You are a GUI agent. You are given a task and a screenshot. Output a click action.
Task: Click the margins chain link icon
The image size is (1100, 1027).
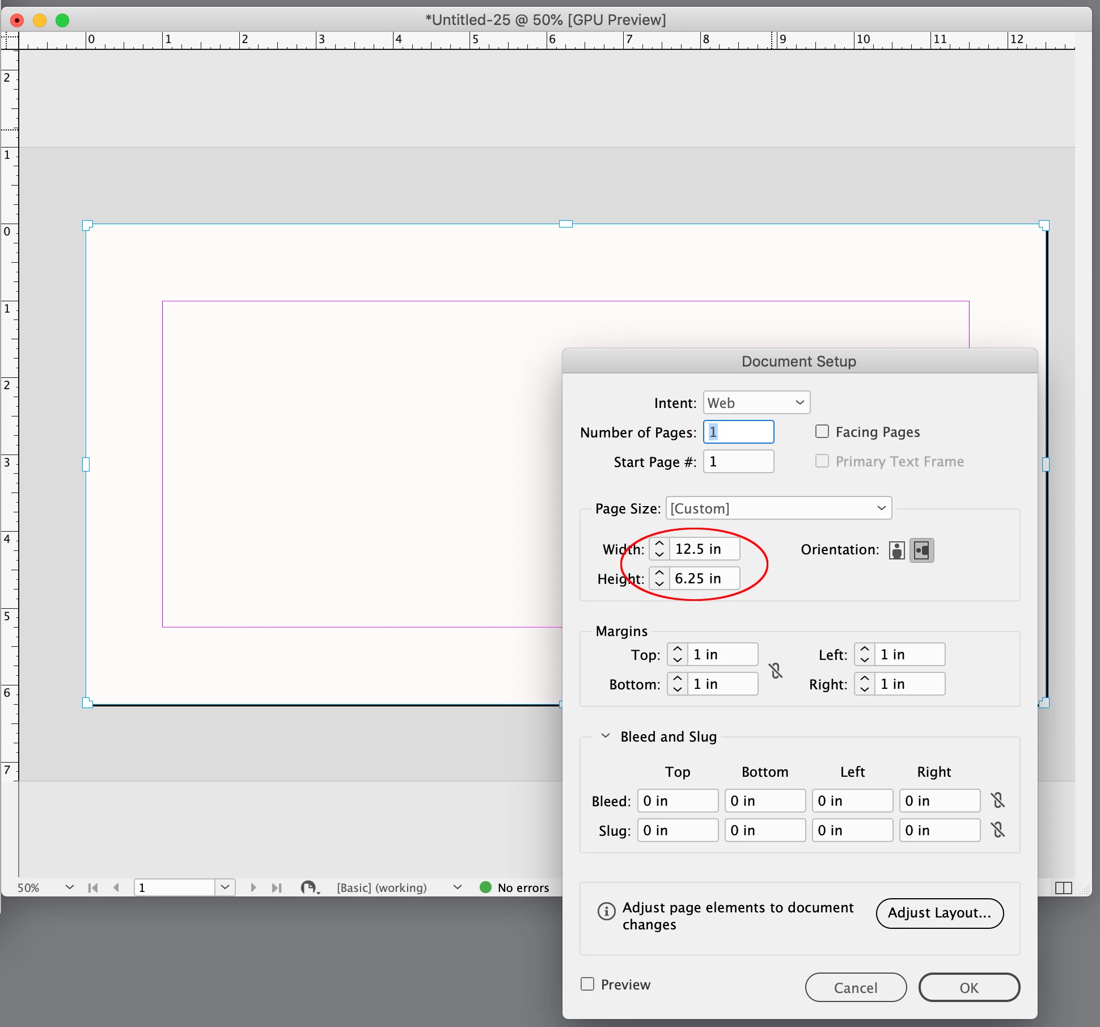point(776,670)
